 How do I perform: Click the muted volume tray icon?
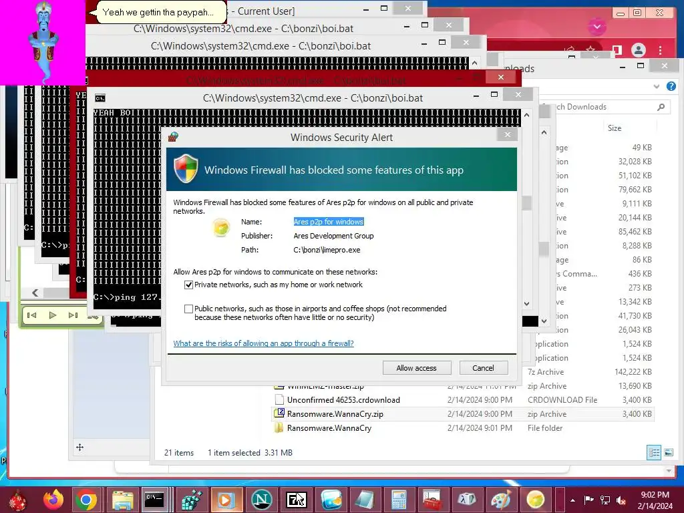(621, 500)
